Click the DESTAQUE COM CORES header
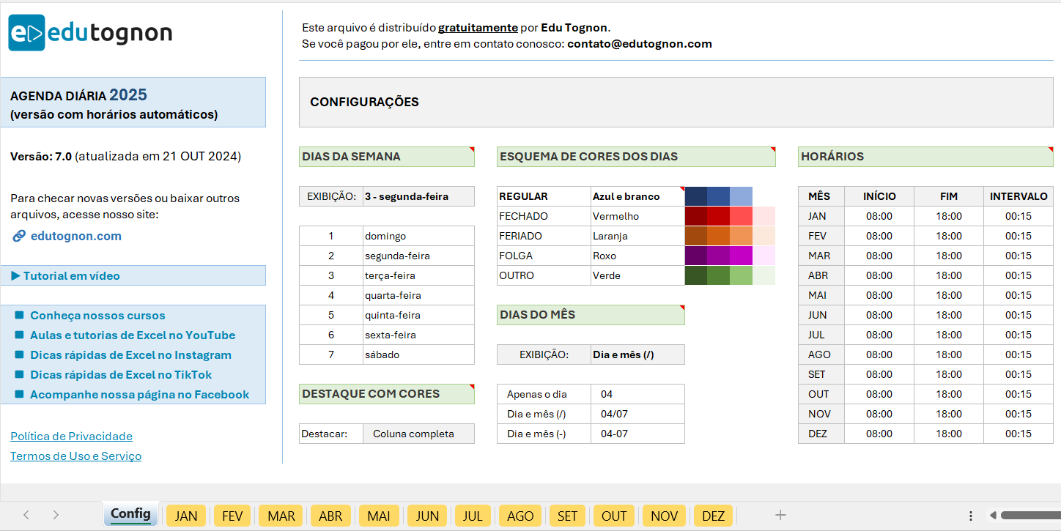 click(387, 394)
